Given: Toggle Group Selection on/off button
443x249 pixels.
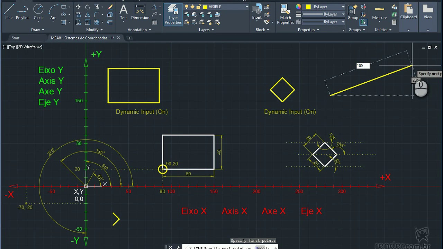Looking at the screenshot, I should [x=363, y=22].
